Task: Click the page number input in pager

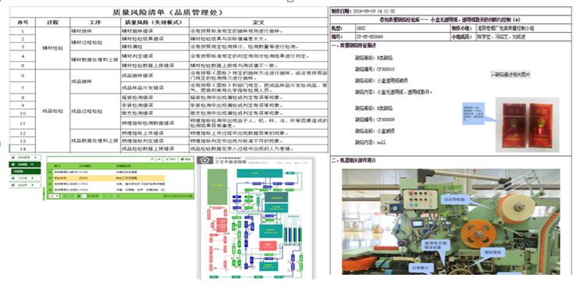Action: coord(84,196)
